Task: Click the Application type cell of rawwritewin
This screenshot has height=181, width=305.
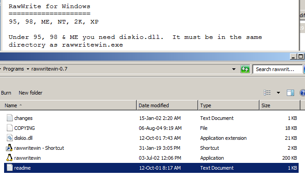Action: coord(212,158)
